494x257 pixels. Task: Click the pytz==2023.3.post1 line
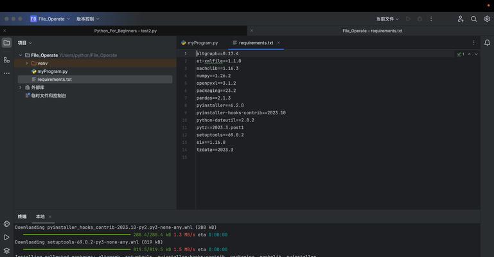pos(220,128)
